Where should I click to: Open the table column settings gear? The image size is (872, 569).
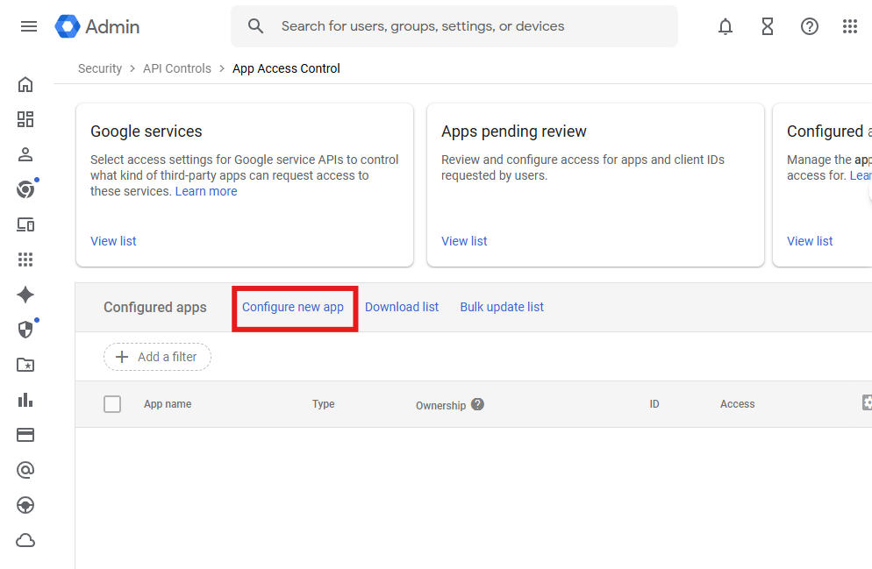[x=867, y=402]
